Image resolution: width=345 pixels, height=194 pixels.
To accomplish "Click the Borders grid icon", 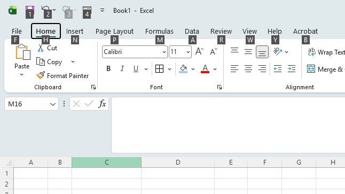I will pyautogui.click(x=159, y=69).
